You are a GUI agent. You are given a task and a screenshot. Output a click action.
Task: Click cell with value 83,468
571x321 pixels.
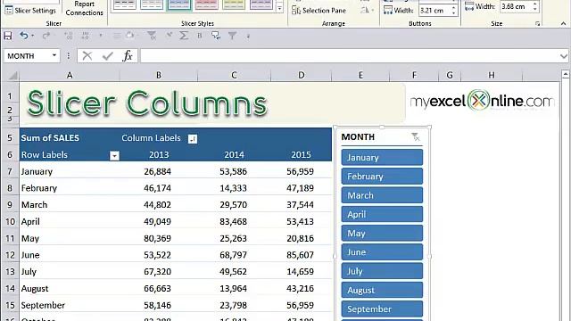pos(234,221)
